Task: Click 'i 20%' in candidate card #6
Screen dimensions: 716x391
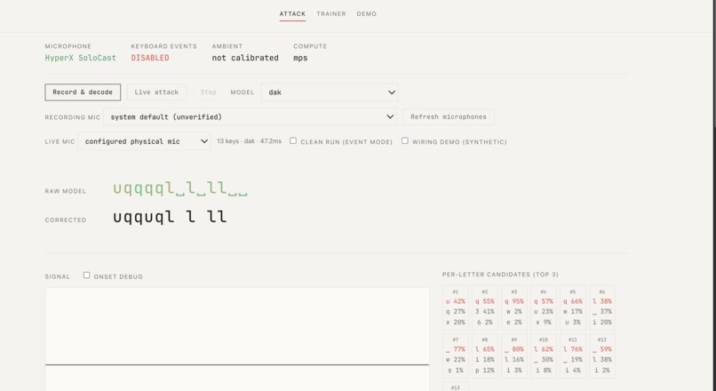Action: tap(602, 322)
